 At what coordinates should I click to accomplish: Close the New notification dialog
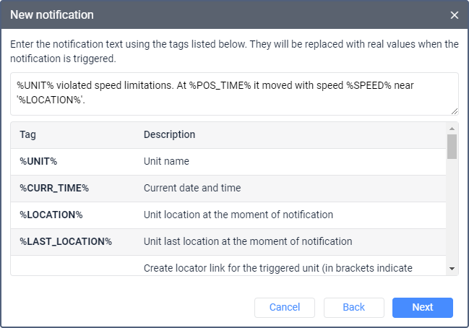454,15
